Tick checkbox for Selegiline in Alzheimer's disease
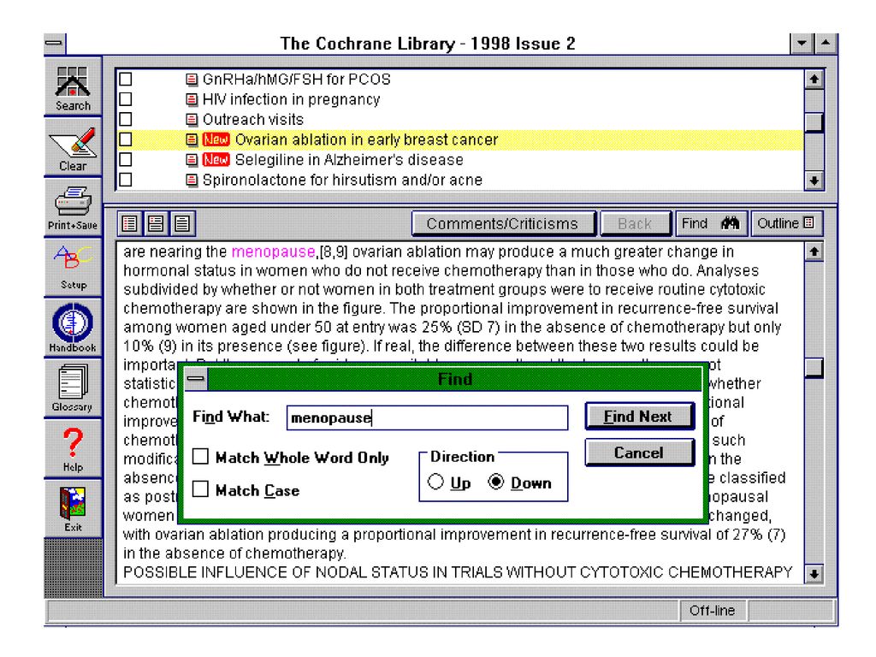The image size is (876, 657). pyautogui.click(x=126, y=160)
